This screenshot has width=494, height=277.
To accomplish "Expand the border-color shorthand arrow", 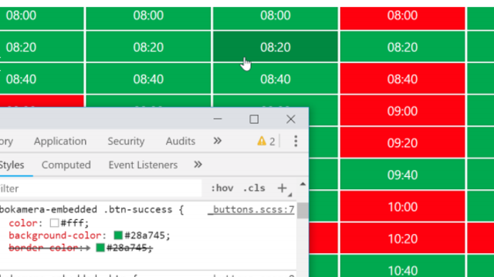I will tap(87, 248).
